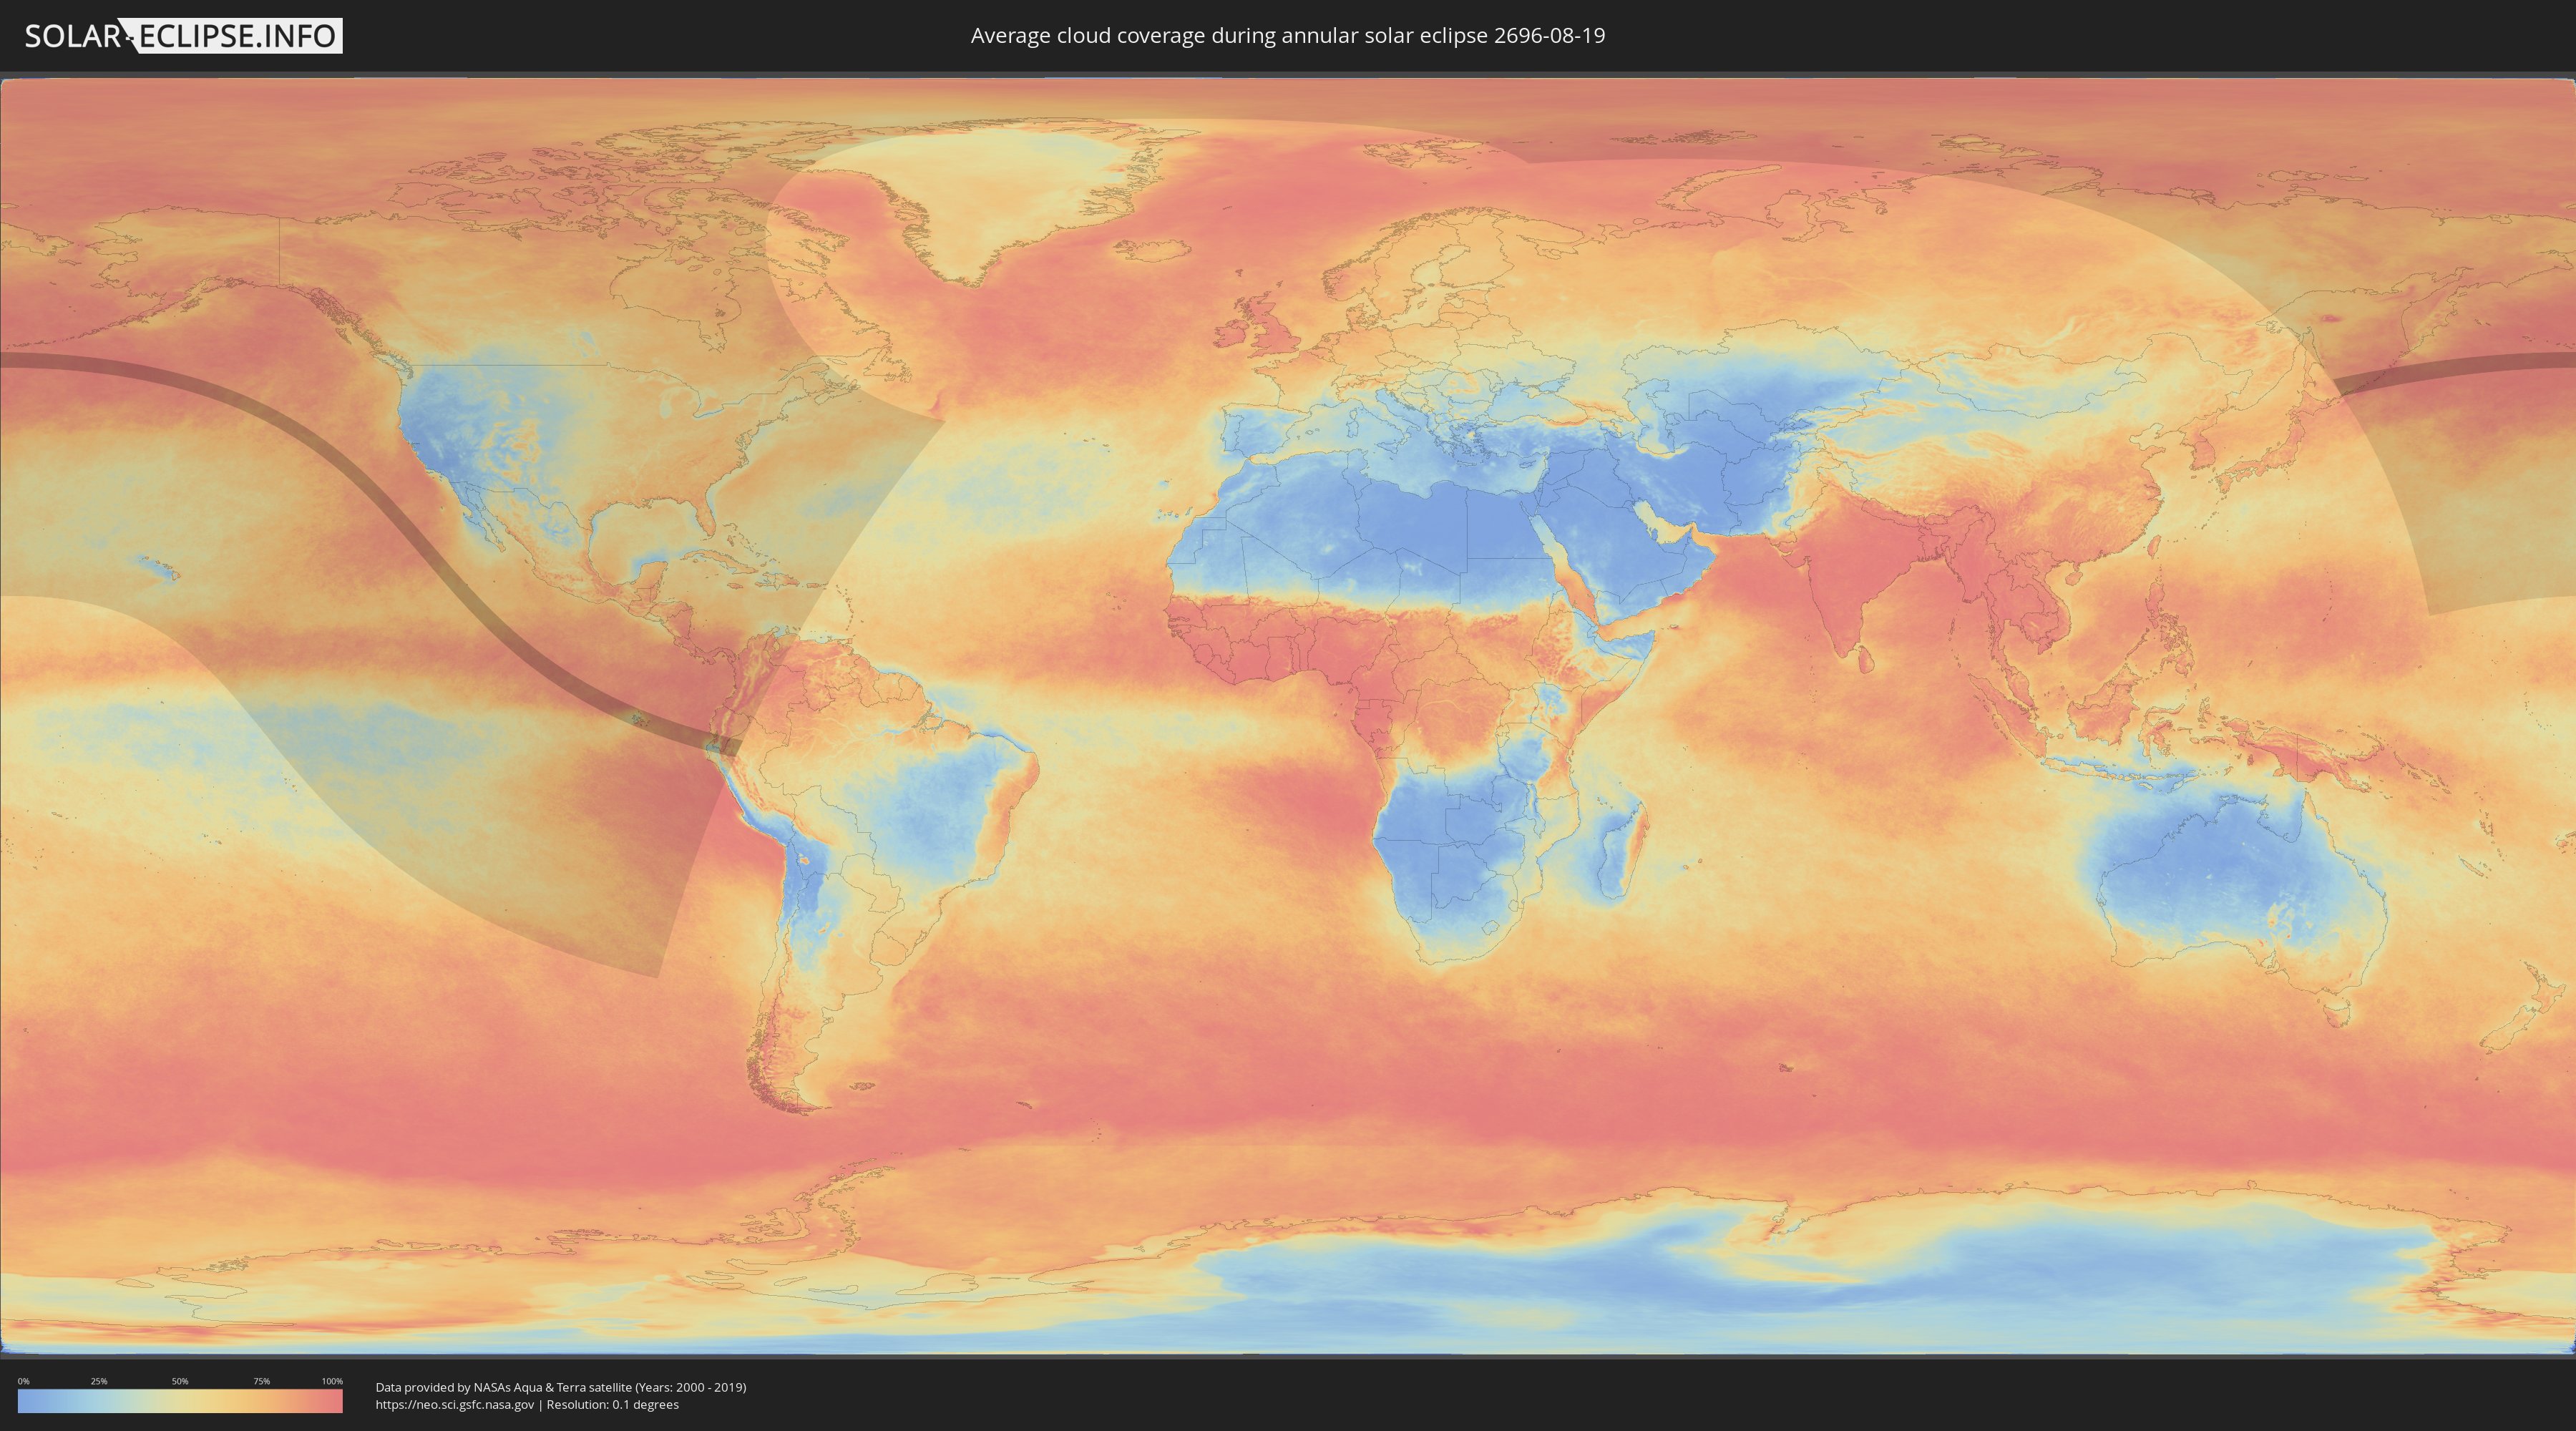Click the '25%' legend label
Image resolution: width=2576 pixels, height=1431 pixels.
99,1381
